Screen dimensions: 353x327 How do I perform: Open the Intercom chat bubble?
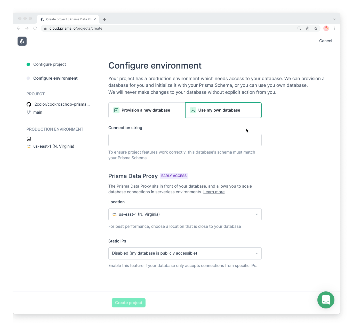tap(326, 300)
